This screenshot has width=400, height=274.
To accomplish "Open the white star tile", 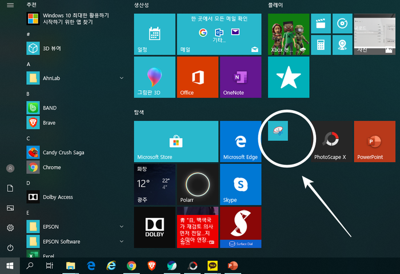I will (289, 77).
